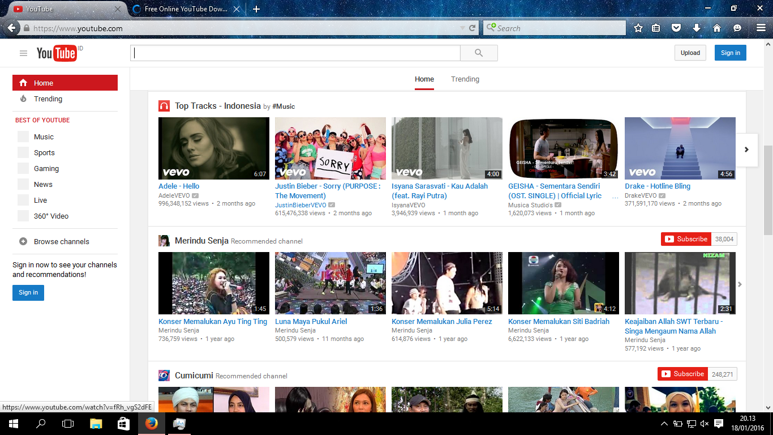Go back with the browser back arrow

click(11, 28)
